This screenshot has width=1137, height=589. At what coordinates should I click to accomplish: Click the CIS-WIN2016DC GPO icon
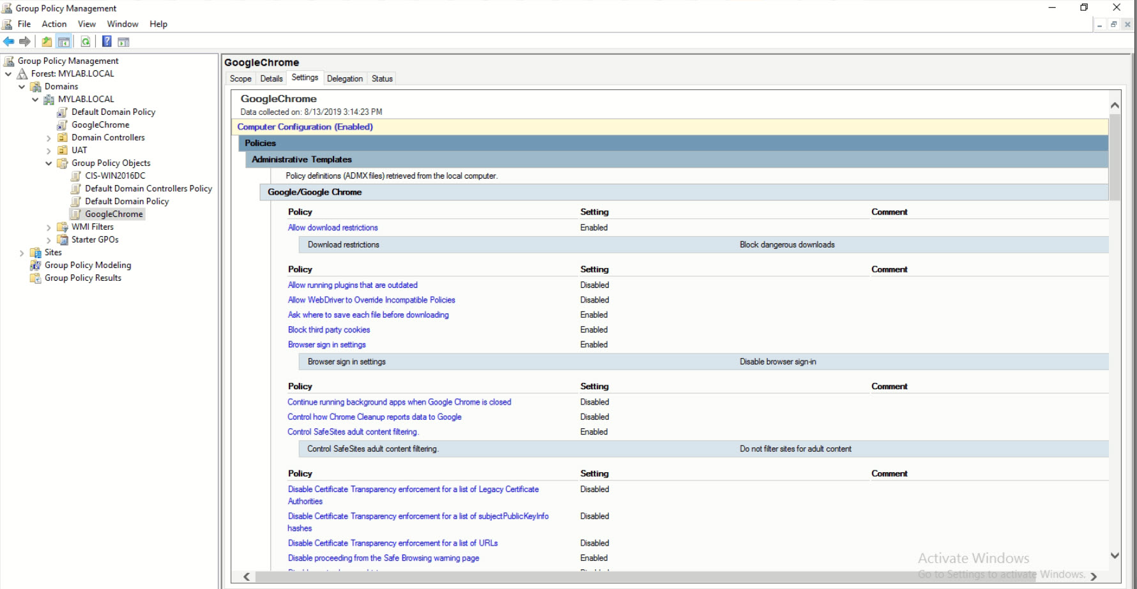[76, 175]
